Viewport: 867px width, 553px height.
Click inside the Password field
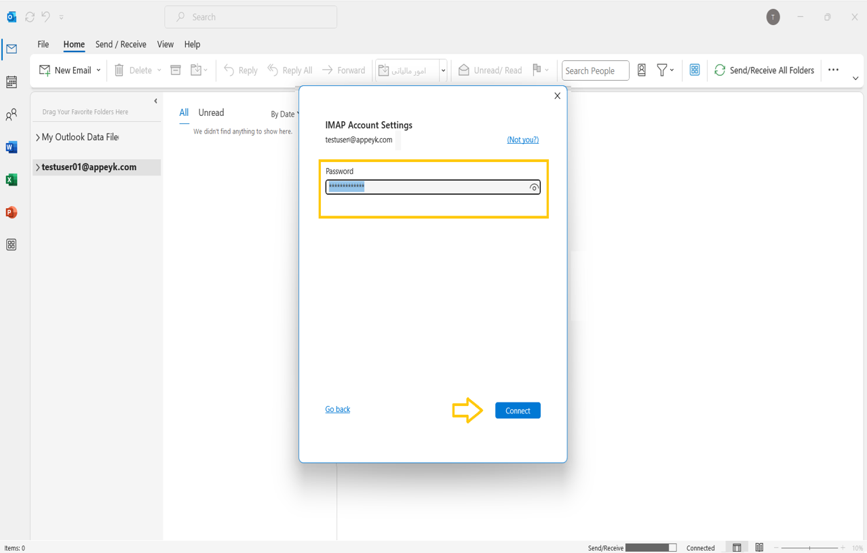(433, 187)
